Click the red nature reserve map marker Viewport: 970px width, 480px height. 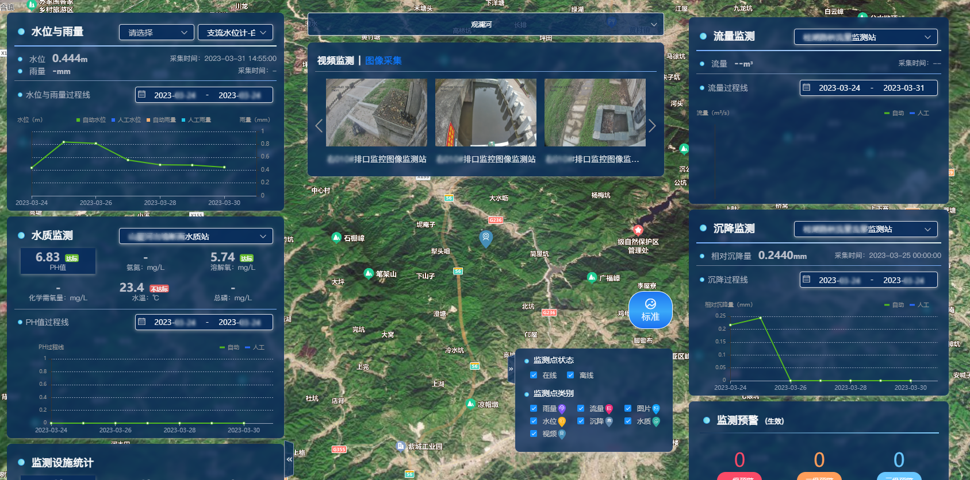pos(638,231)
